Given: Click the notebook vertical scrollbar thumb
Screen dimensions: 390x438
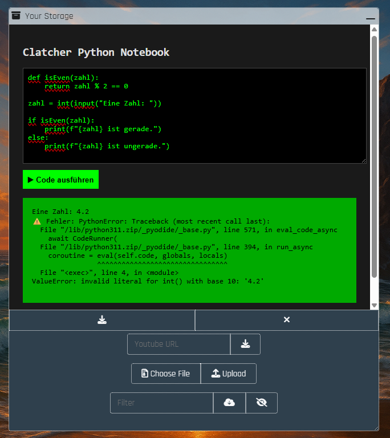Looking at the screenshot, I should (x=375, y=156).
